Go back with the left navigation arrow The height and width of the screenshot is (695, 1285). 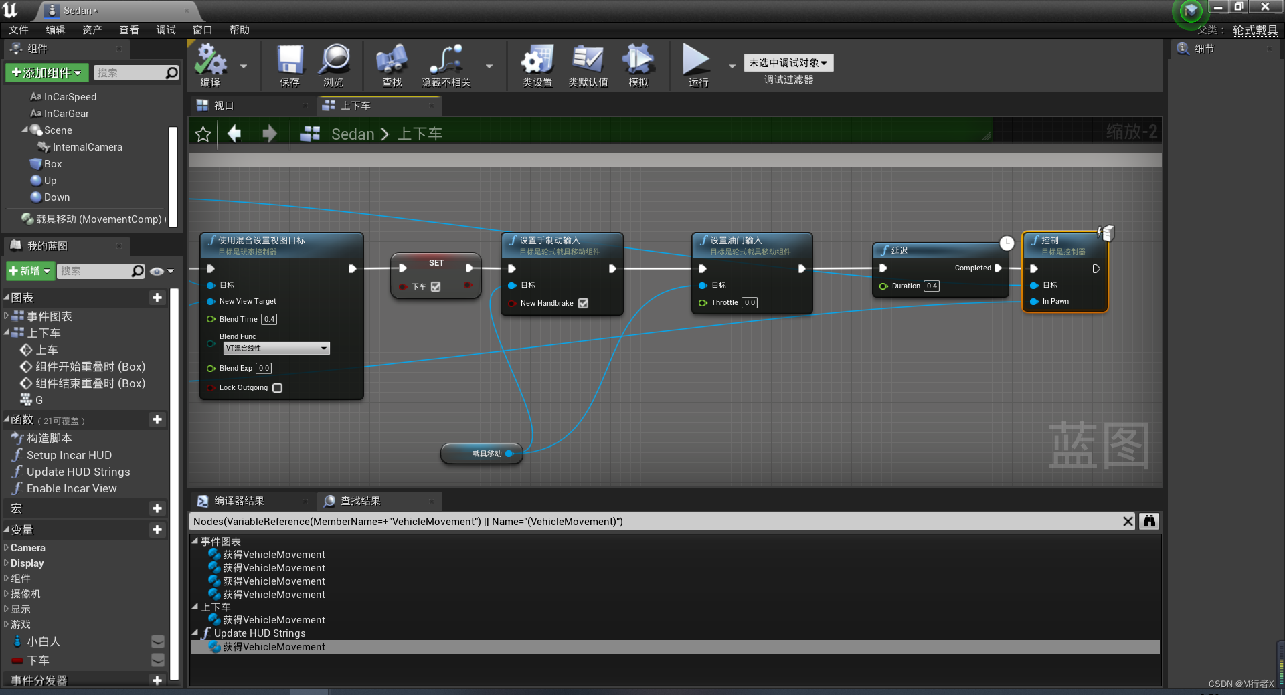[234, 134]
